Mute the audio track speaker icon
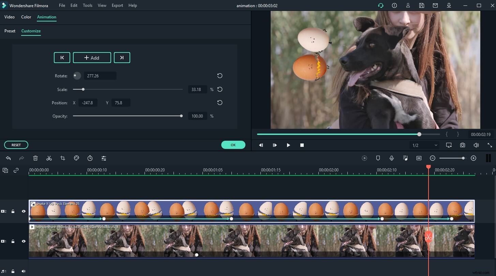The width and height of the screenshot is (496, 276). point(23,271)
